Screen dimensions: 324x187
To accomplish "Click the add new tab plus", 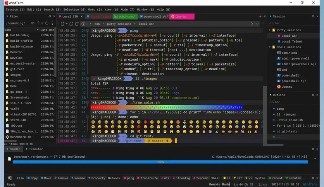I will [260, 17].
